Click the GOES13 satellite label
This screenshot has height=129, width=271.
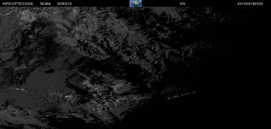64,4
